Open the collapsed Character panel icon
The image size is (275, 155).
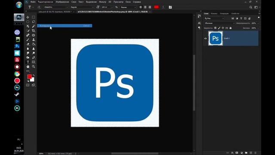199,23
